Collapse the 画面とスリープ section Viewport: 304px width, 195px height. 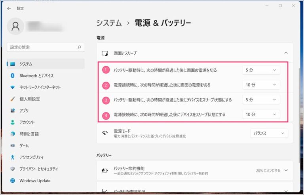(286, 53)
